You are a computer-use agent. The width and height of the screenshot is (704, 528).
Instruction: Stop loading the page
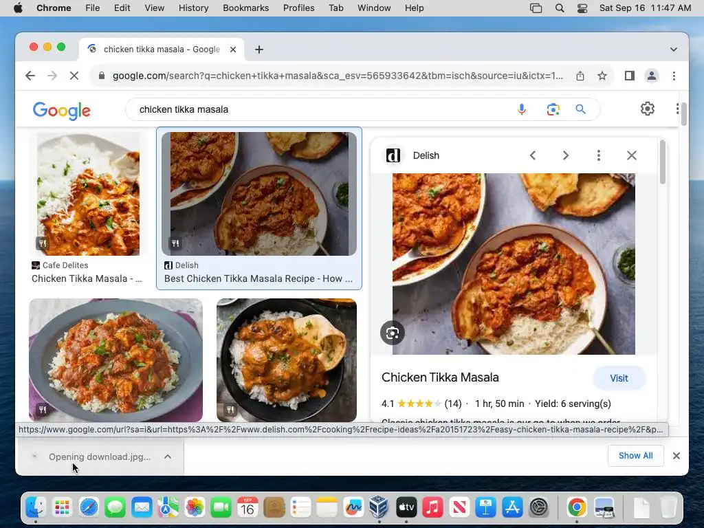74,76
